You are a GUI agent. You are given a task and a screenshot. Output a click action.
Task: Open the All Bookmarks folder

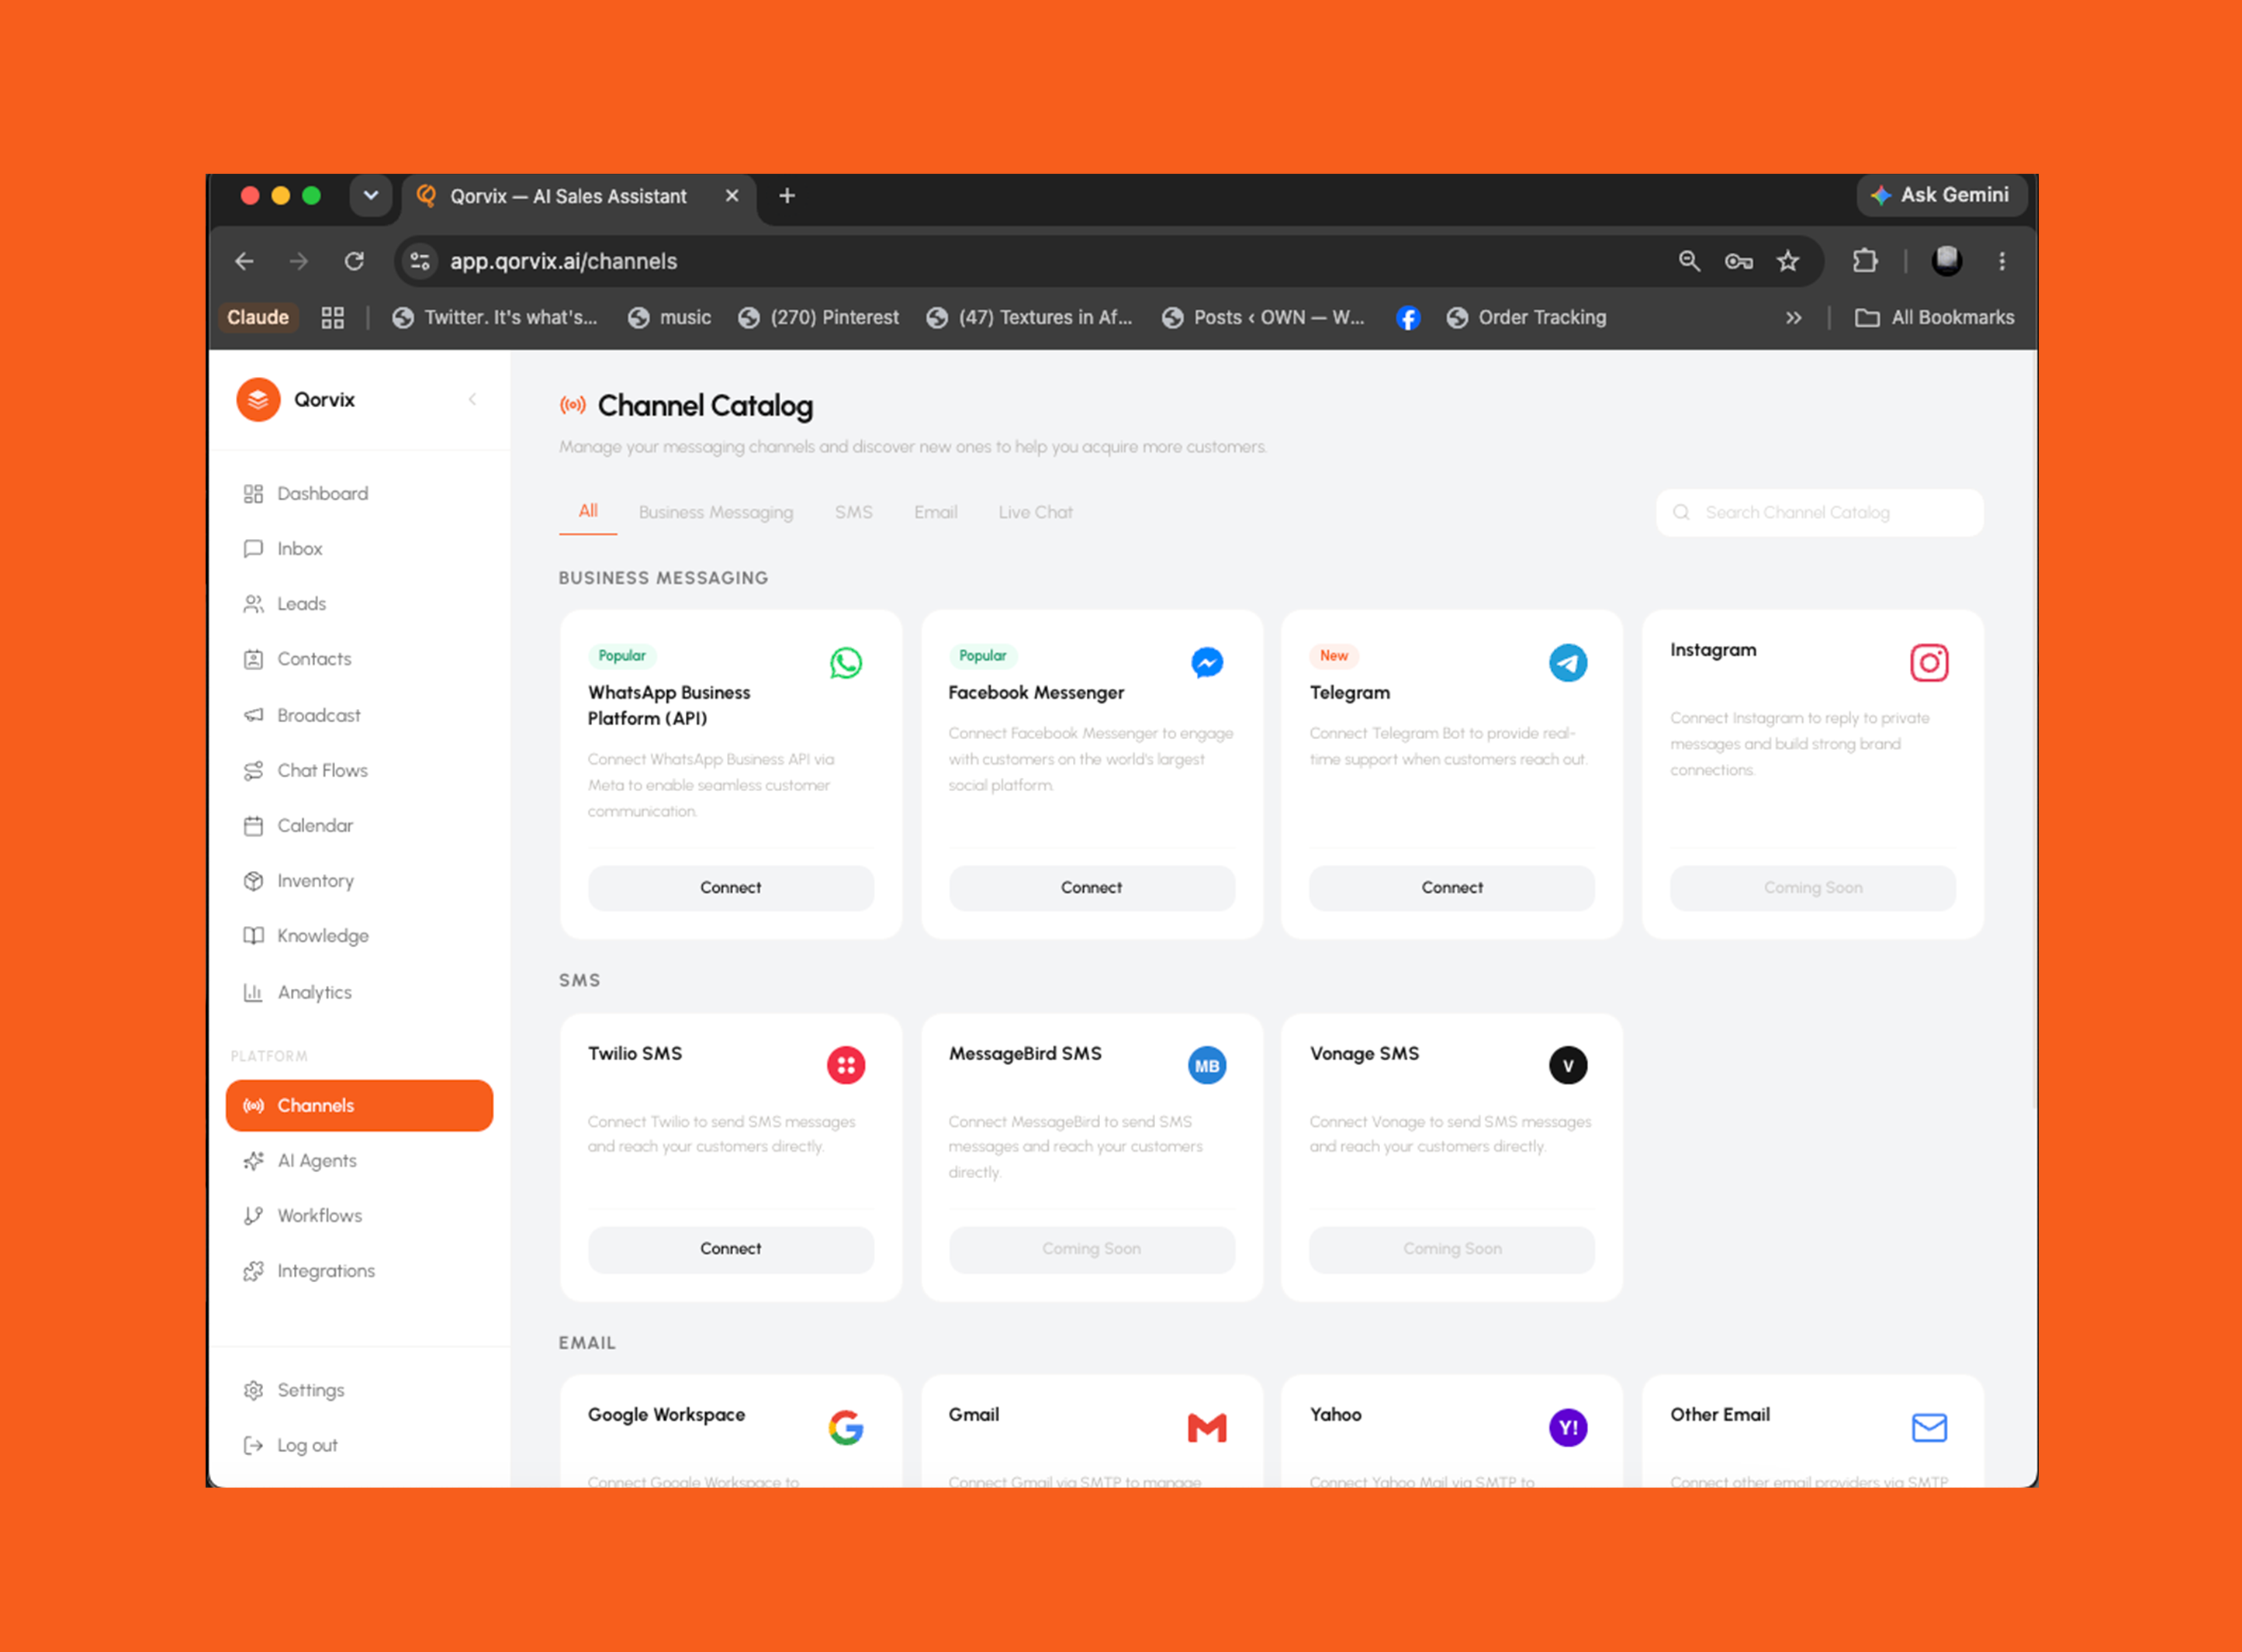click(x=1934, y=318)
